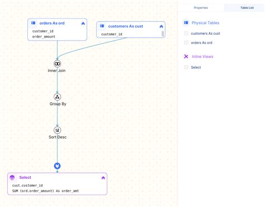Collapse the orders As ord table card
This screenshot has width=265, height=207.
click(x=83, y=24)
